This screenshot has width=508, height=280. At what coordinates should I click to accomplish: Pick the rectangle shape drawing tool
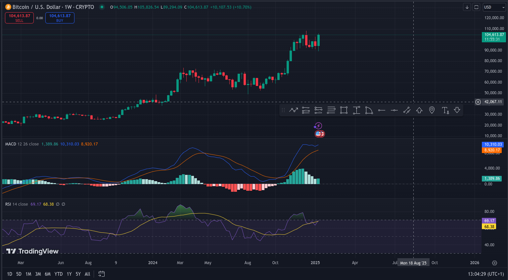point(344,110)
